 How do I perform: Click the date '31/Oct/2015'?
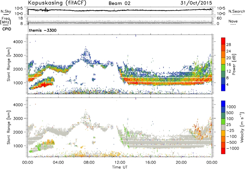point(196,3)
